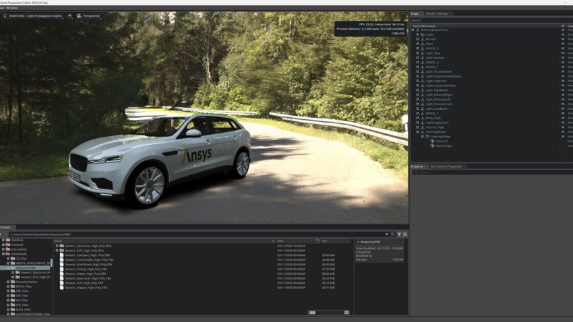
Task: Toggle visibility of Light_HighBeam
Action: click(563, 90)
